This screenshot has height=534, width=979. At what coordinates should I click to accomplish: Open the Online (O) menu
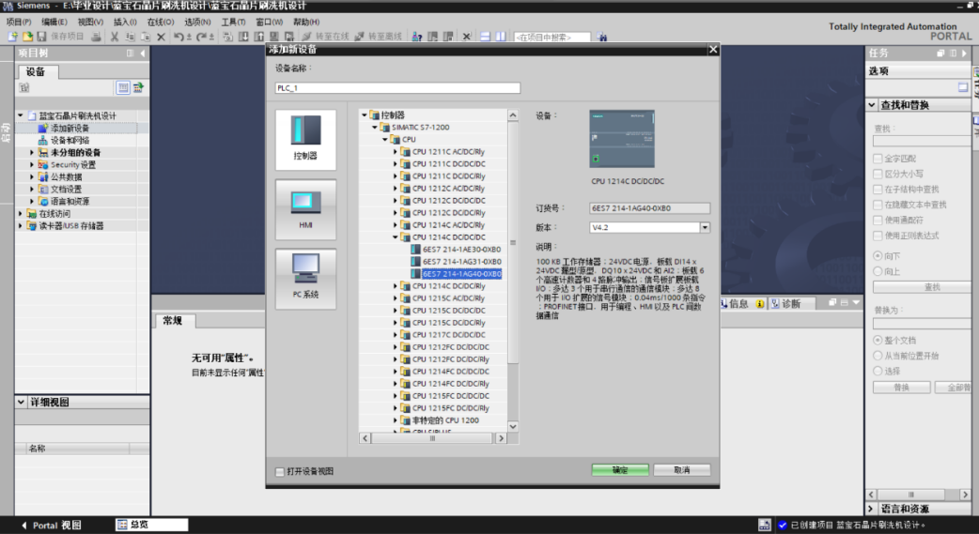tap(161, 22)
